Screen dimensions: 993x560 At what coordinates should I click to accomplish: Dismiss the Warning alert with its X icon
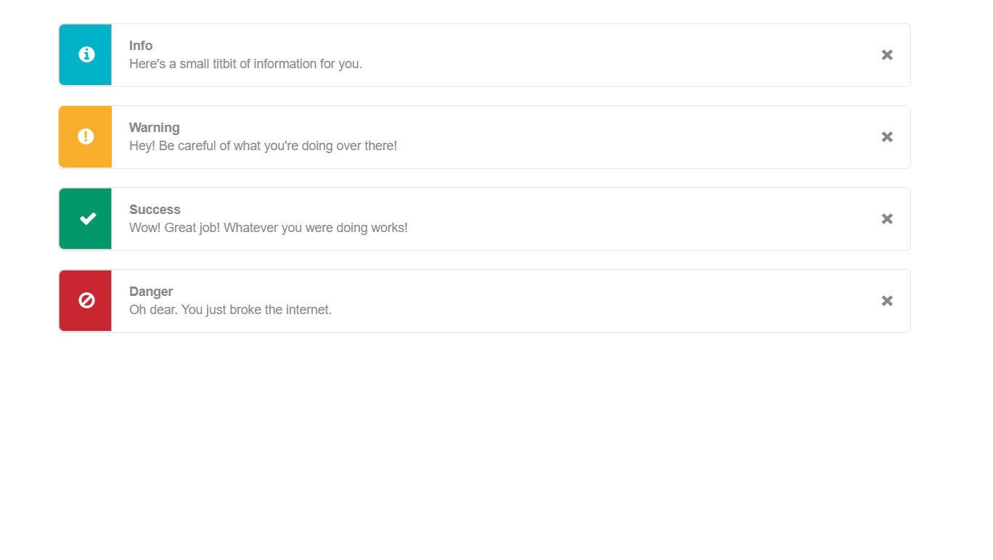click(886, 136)
